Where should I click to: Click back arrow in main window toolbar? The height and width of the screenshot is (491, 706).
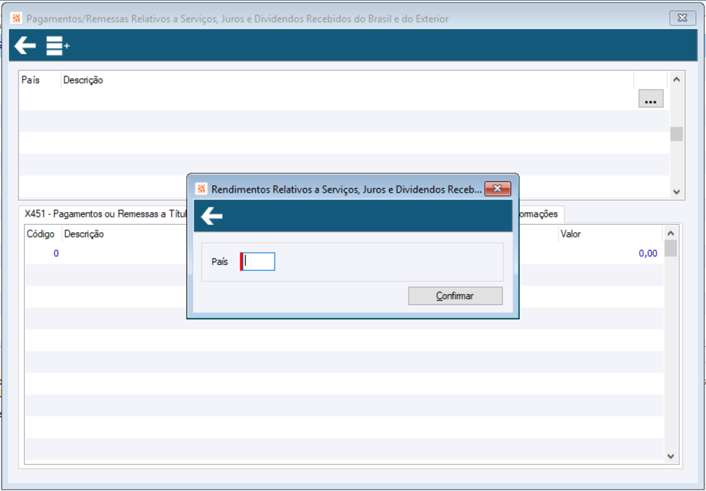point(25,46)
